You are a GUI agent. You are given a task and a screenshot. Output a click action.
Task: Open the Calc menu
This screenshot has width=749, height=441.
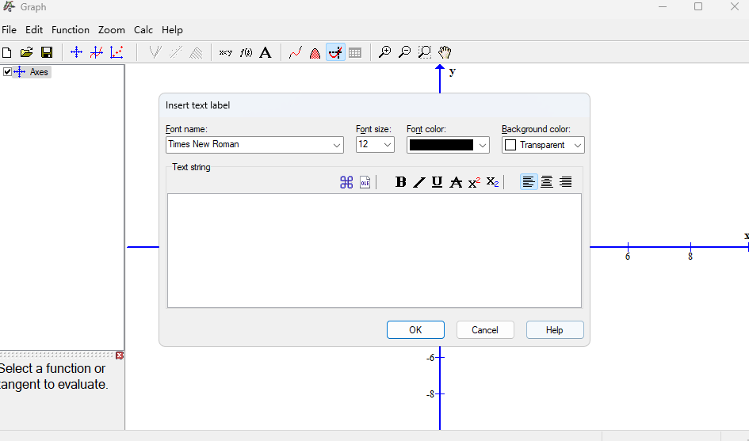143,30
